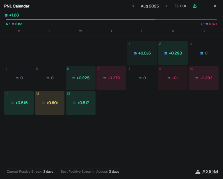
Task: Click the +1.28 total PNL value
Action: point(14,15)
